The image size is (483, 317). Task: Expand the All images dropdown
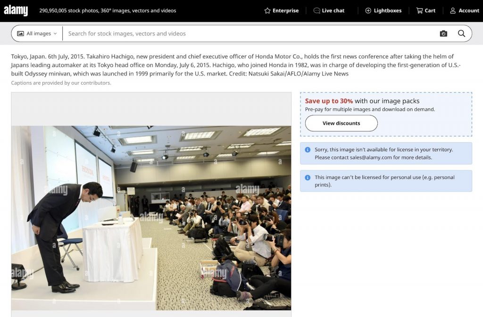tap(37, 33)
